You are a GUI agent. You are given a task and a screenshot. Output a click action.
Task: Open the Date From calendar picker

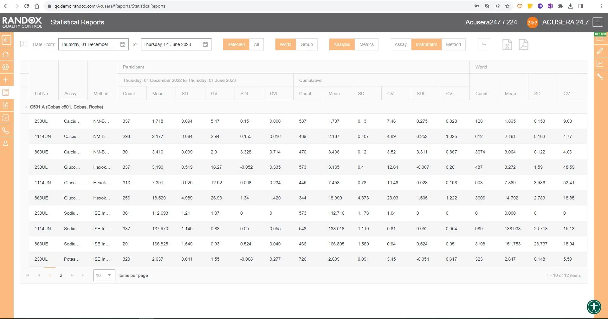(123, 44)
